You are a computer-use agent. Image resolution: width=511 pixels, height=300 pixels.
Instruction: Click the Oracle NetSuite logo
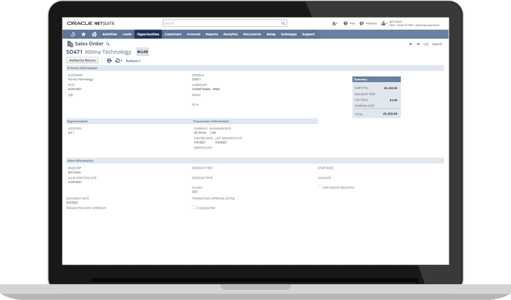(x=91, y=23)
